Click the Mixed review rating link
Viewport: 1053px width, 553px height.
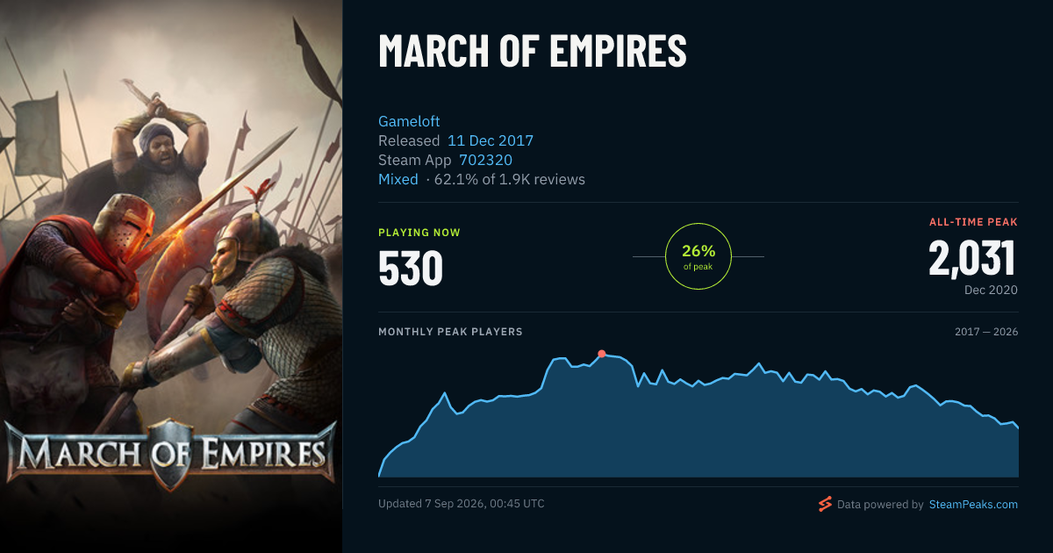point(398,179)
